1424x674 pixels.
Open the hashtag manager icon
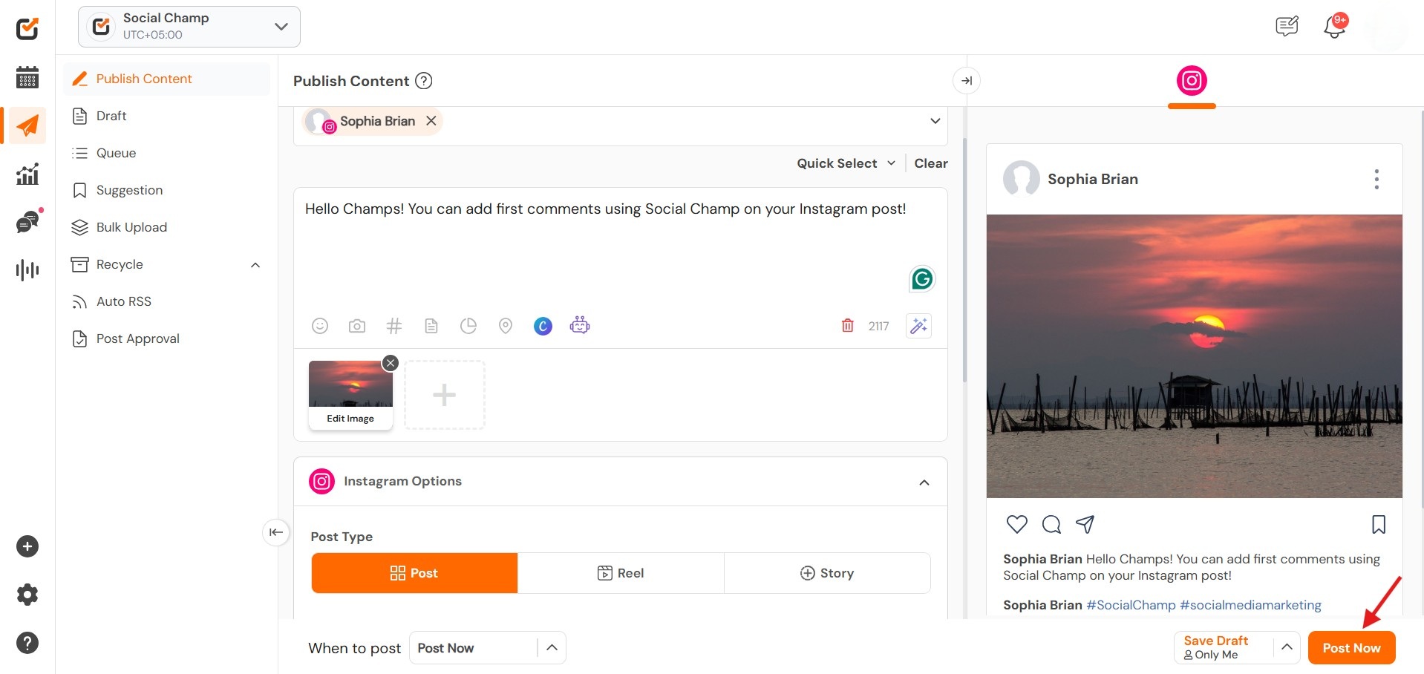tap(394, 326)
